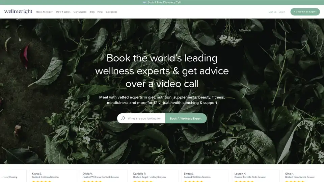This screenshot has height=182, width=324.
Task: Open the Help page
Action: pyautogui.click(x=100, y=12)
